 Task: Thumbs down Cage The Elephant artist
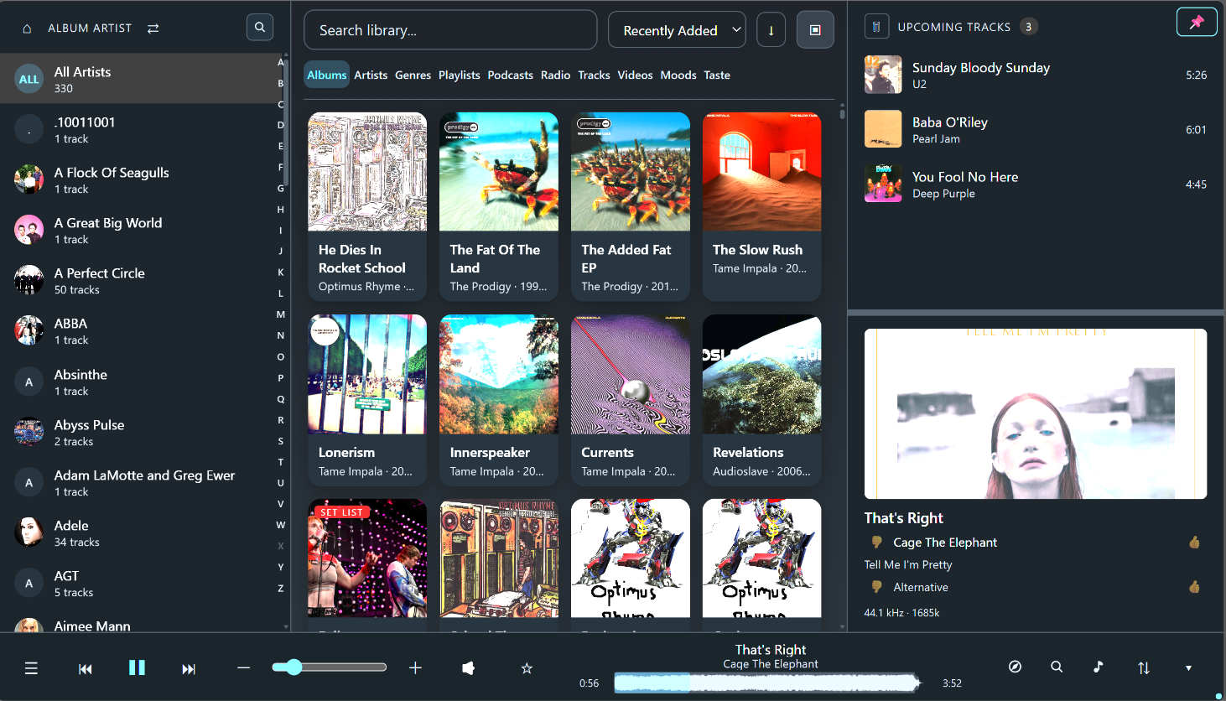pos(876,542)
